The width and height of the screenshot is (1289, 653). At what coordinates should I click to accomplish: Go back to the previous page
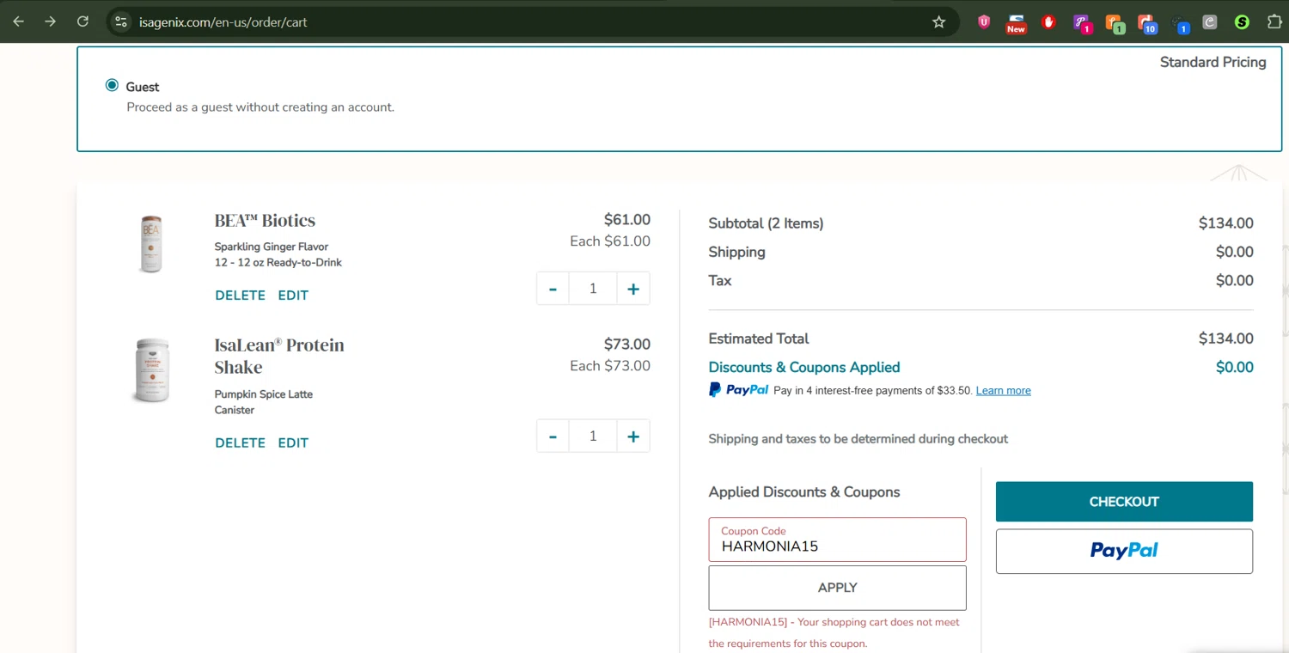(x=18, y=21)
